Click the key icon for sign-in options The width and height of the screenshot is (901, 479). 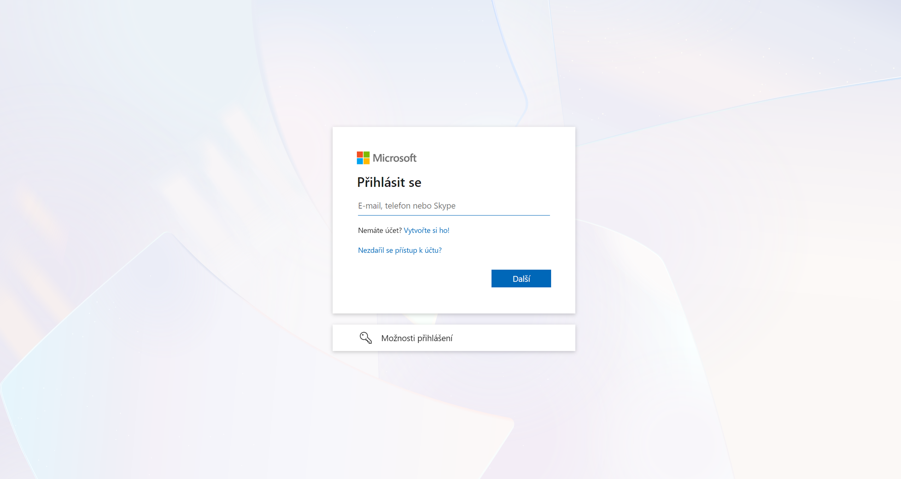365,338
